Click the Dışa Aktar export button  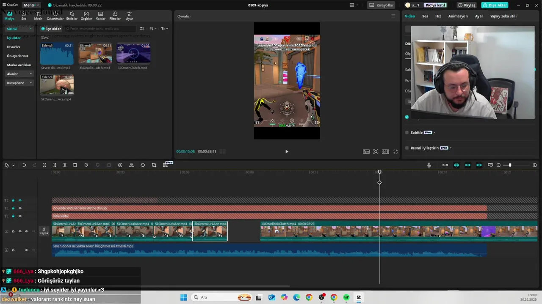point(495,5)
